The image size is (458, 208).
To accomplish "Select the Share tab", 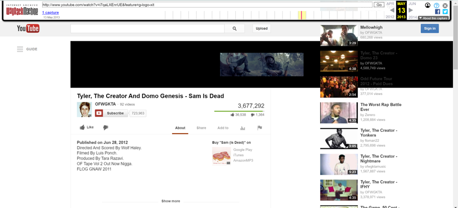I will click(201, 128).
